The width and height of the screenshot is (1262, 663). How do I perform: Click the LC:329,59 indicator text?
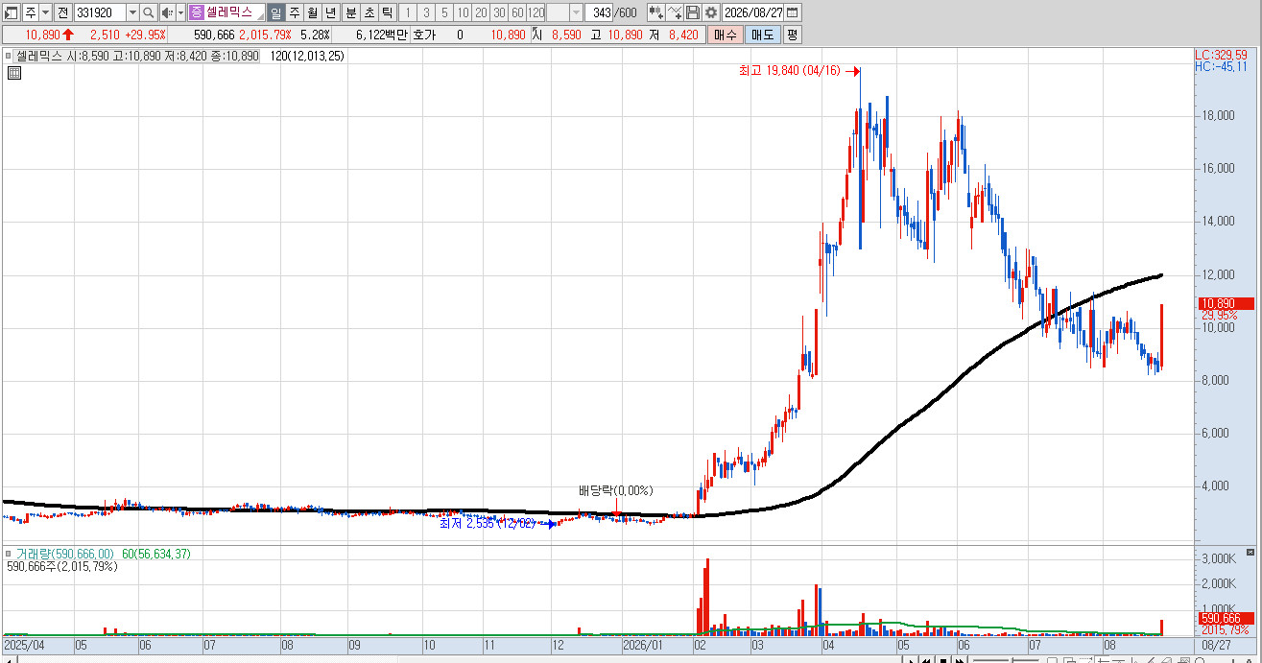[1222, 56]
